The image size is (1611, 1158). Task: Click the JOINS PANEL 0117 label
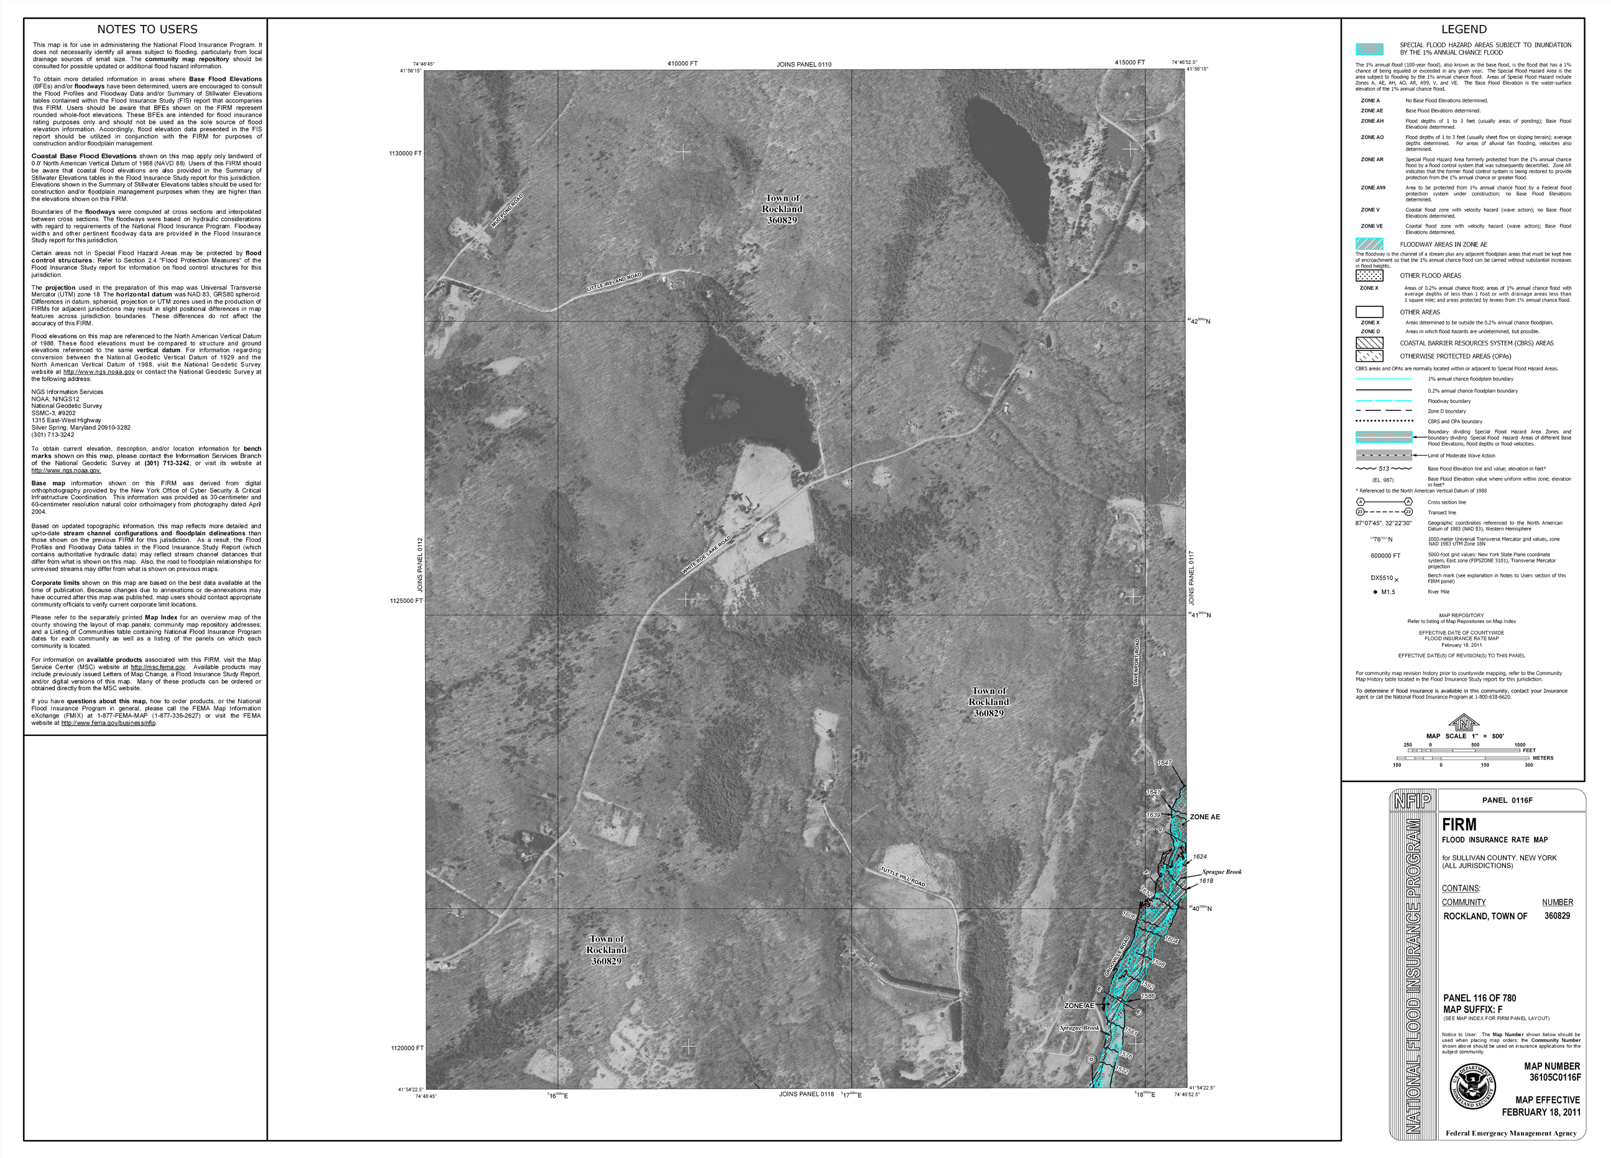[1191, 578]
